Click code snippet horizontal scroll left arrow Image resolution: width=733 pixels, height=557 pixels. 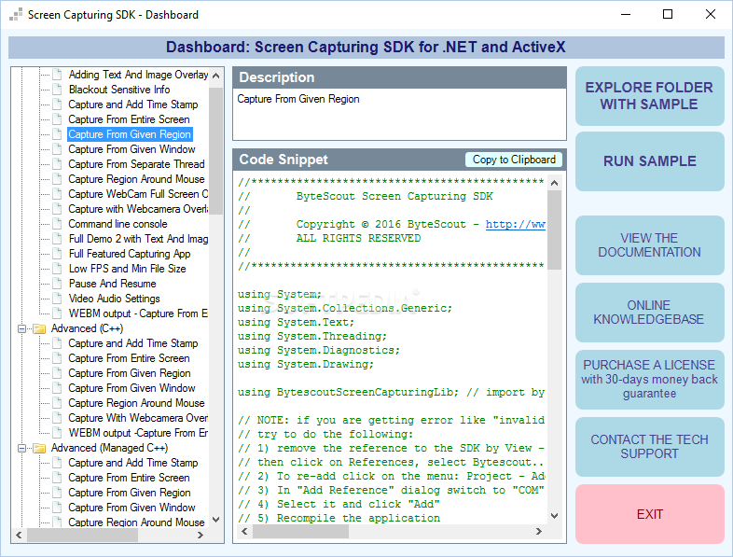pos(244,531)
